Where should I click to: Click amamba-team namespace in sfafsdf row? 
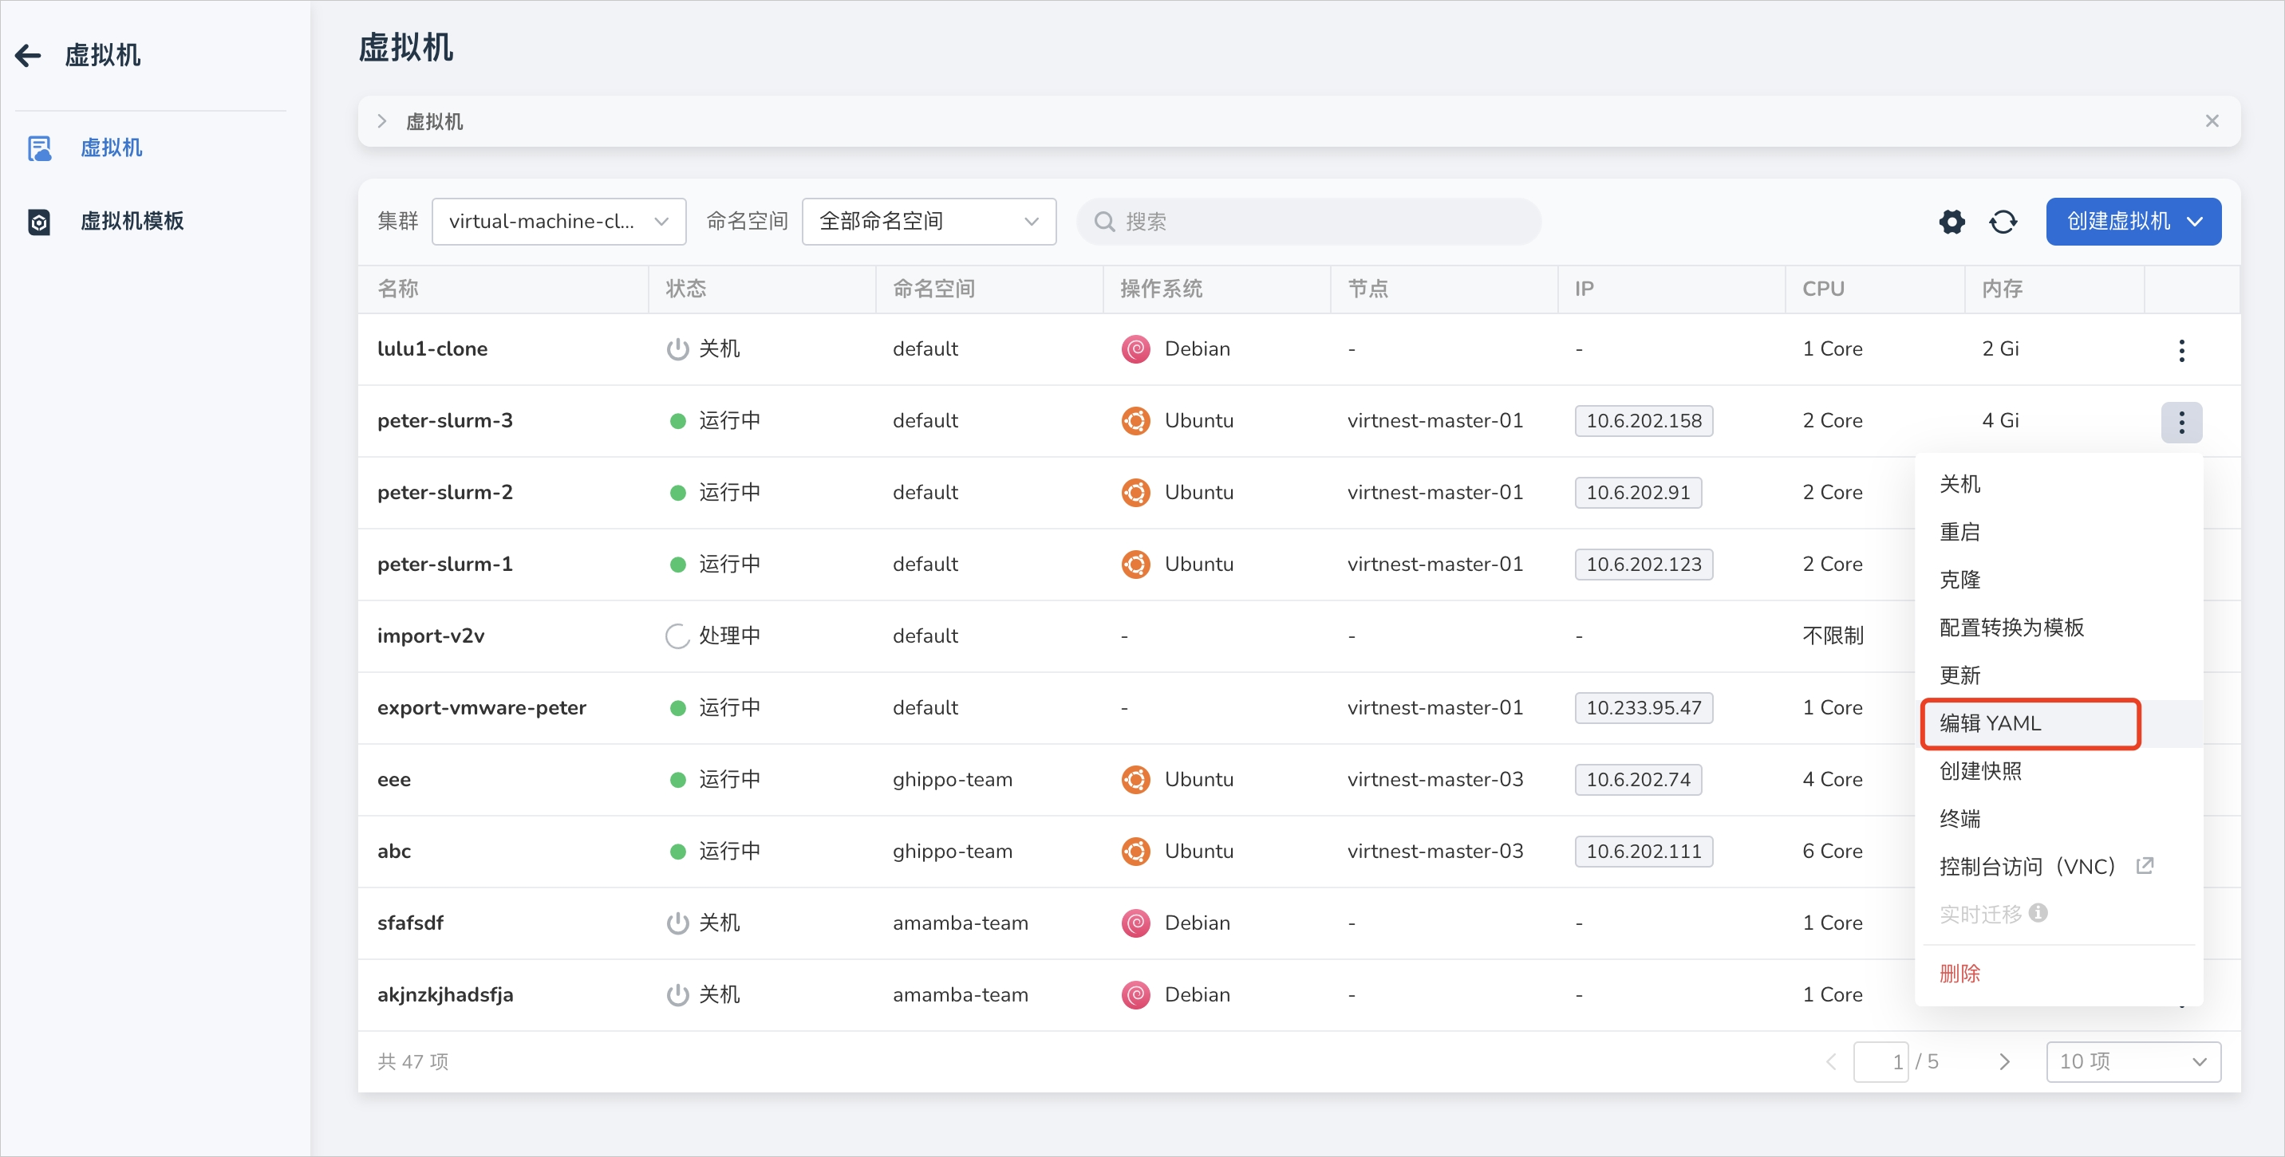(x=960, y=924)
